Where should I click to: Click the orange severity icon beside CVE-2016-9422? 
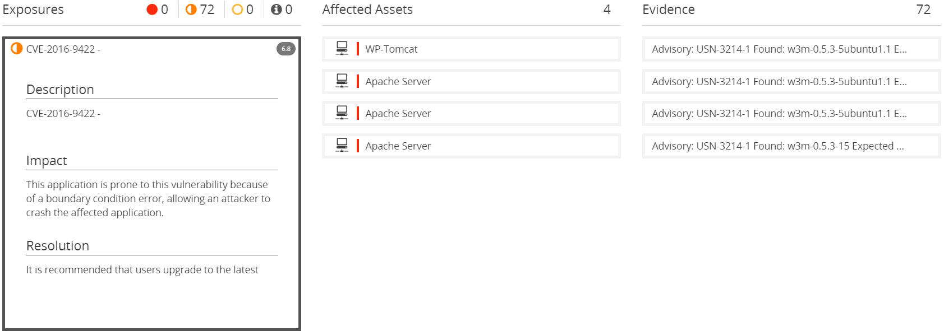(x=17, y=48)
